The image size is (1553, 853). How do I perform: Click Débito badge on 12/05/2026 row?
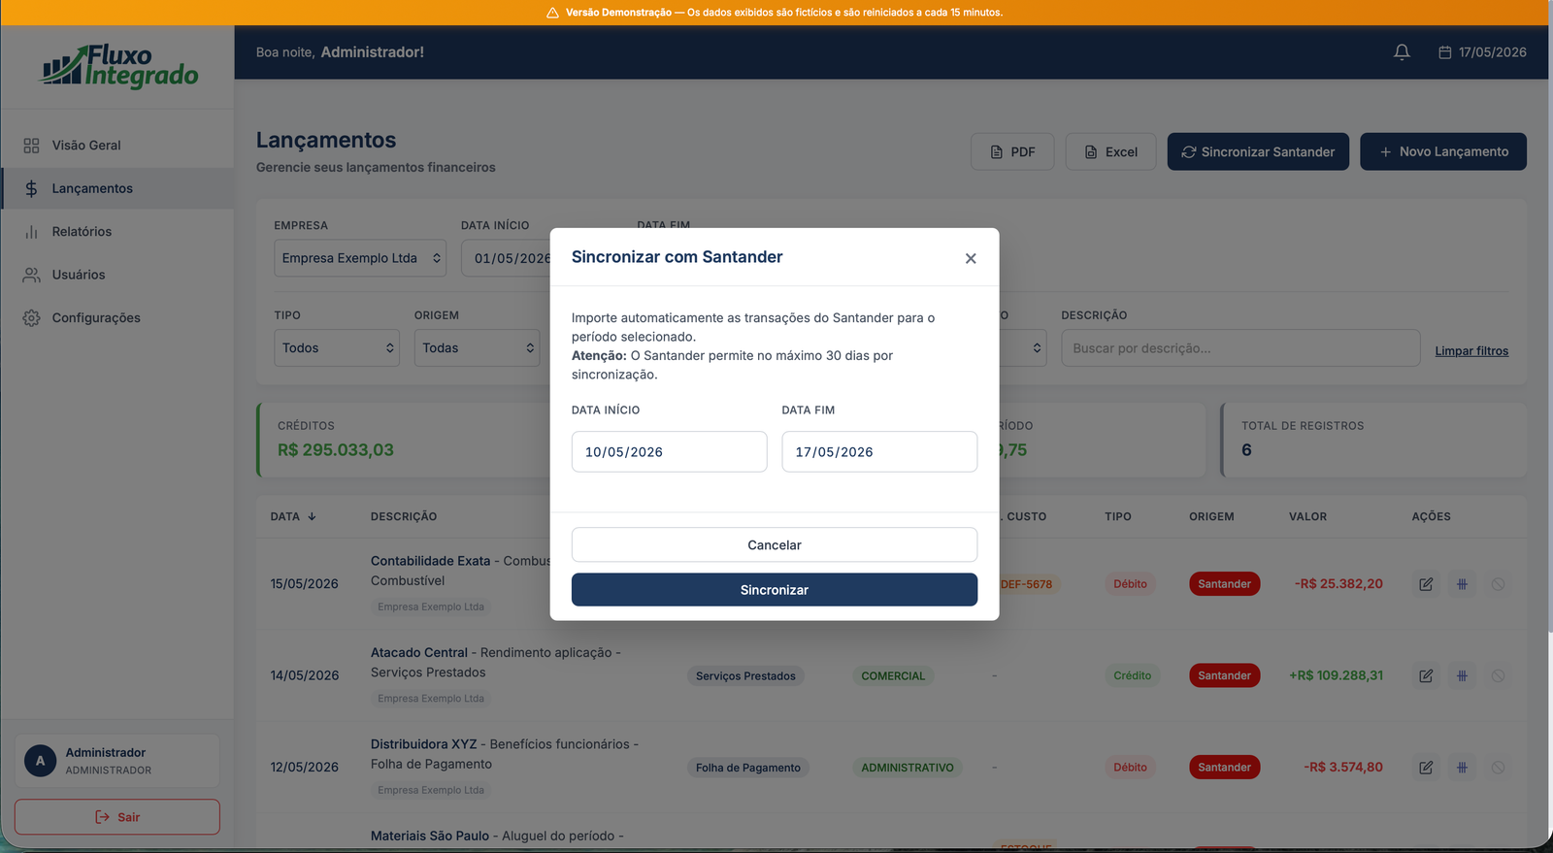point(1130,768)
